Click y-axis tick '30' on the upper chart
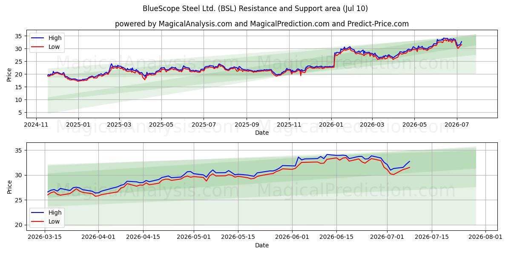This screenshot has width=511, height=255. [x=20, y=49]
